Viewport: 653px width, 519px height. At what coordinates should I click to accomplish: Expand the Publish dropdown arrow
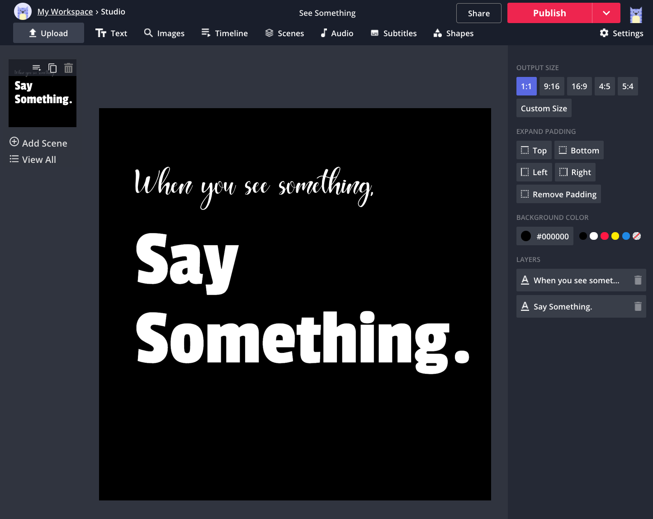click(606, 13)
